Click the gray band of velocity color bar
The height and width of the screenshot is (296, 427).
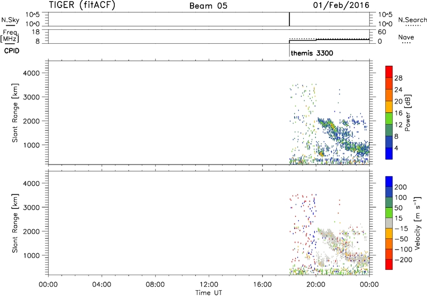389,223
